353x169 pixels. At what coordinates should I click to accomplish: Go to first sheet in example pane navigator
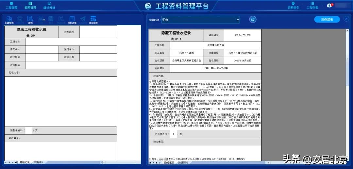pos(150,162)
